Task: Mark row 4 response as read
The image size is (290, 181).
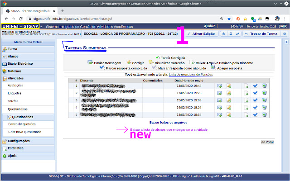Action: tap(255, 108)
